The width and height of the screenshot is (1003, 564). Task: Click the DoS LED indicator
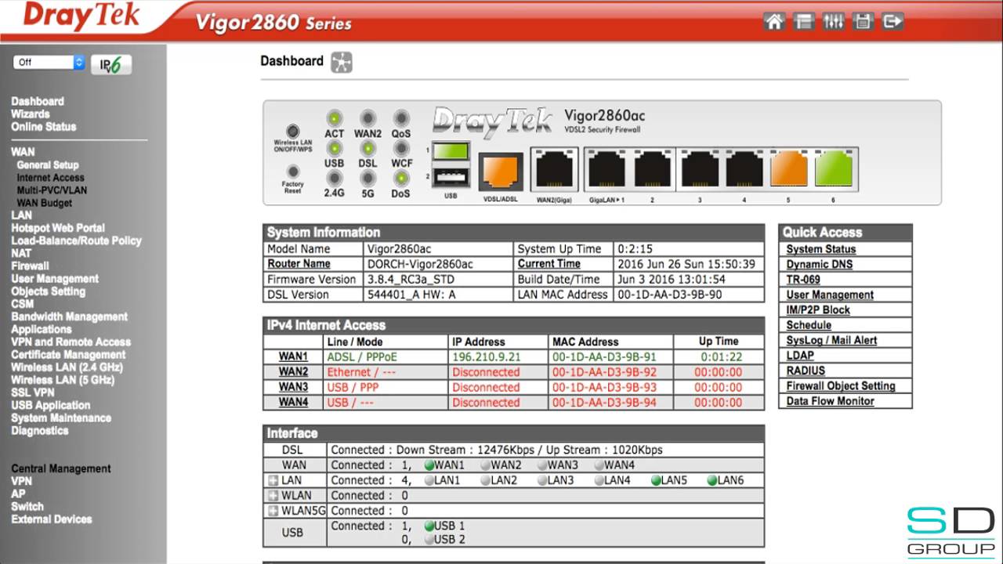(401, 178)
